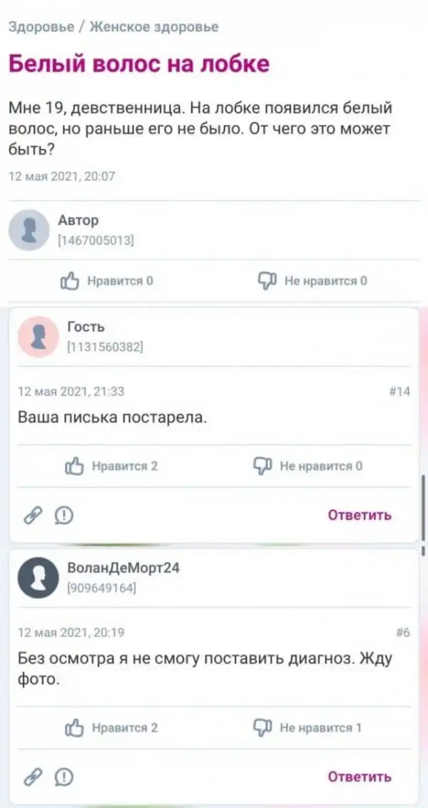Open the Женское здоровье breadcrumb
428x808 pixels.
[x=153, y=27]
